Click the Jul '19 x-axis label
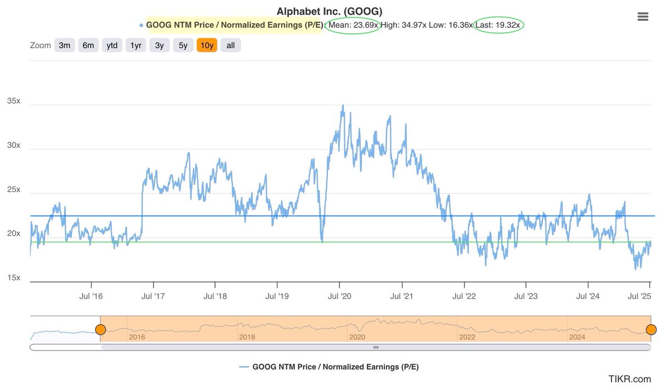The width and height of the screenshot is (658, 391). click(x=277, y=296)
